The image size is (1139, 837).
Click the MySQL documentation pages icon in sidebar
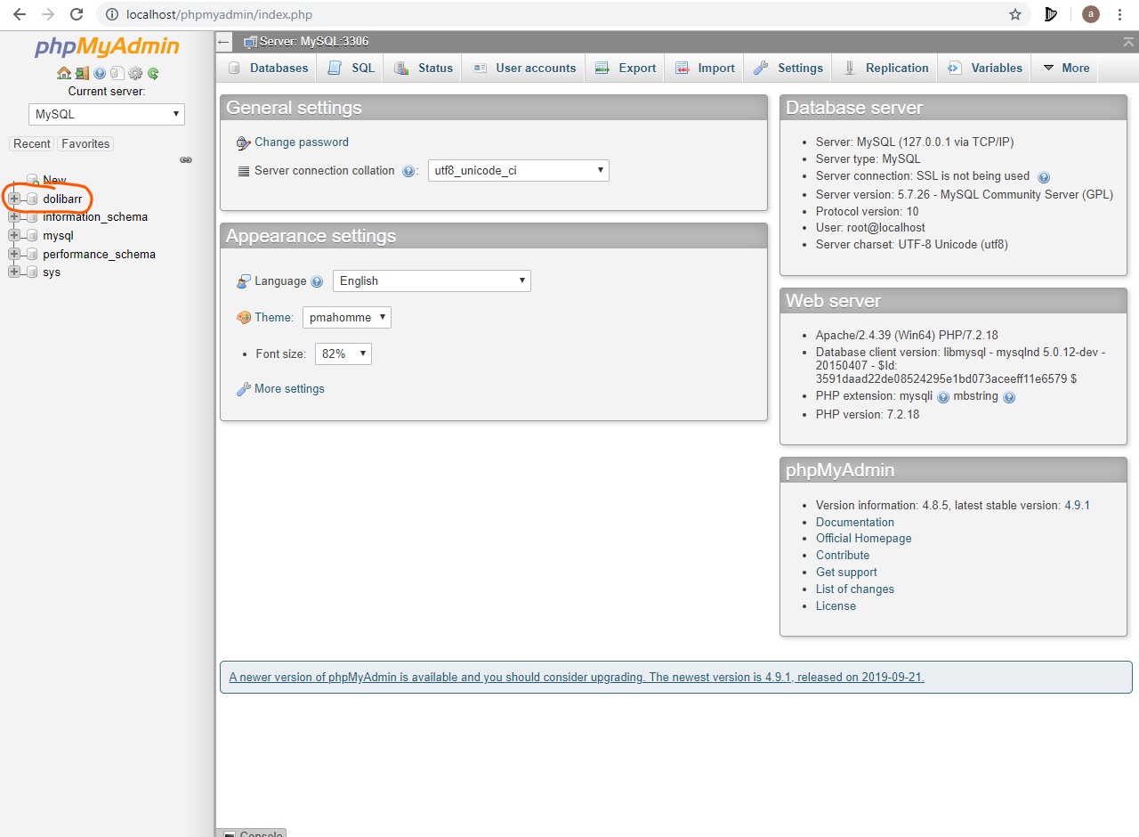[117, 73]
